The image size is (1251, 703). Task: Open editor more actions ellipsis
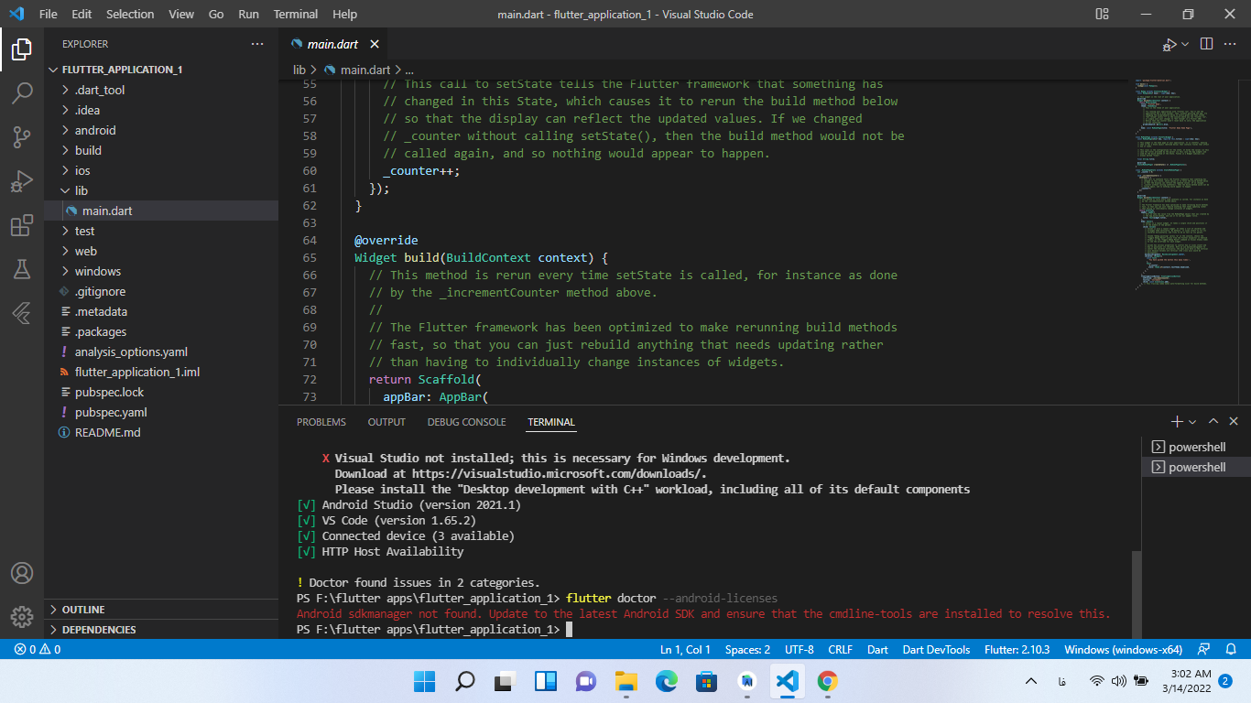(1231, 44)
